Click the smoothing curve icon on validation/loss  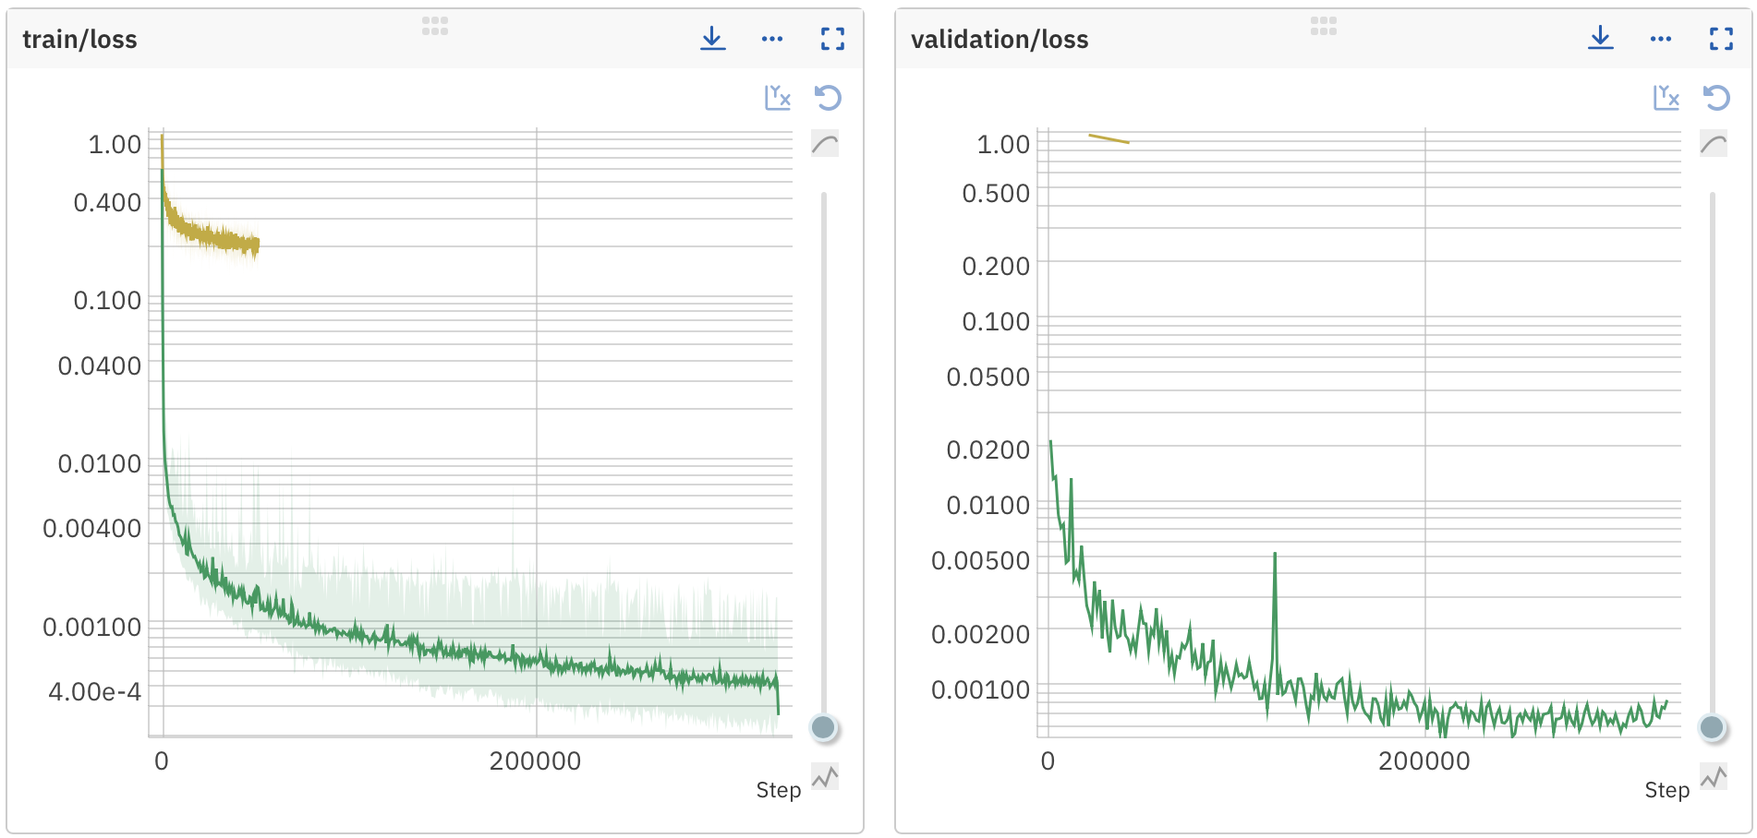1712,144
